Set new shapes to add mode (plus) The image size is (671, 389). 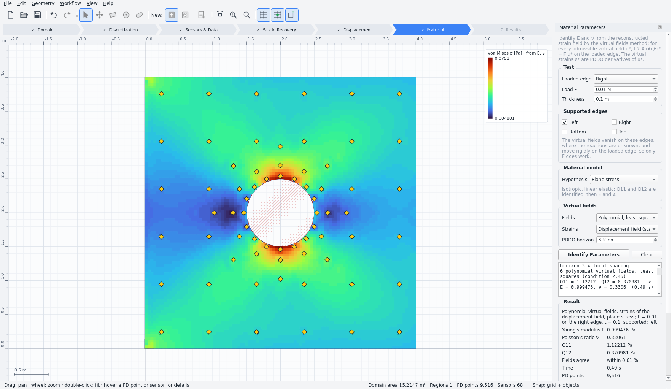172,15
